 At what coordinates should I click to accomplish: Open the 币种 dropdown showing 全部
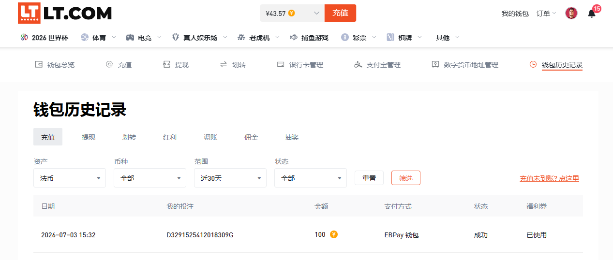click(x=150, y=178)
